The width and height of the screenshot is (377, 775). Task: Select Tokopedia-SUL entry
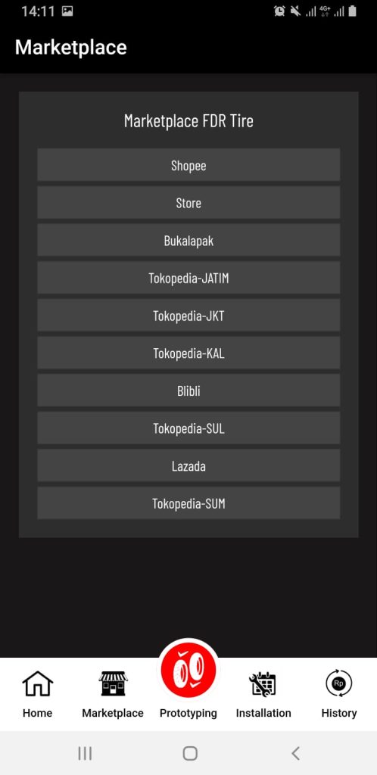click(x=188, y=428)
